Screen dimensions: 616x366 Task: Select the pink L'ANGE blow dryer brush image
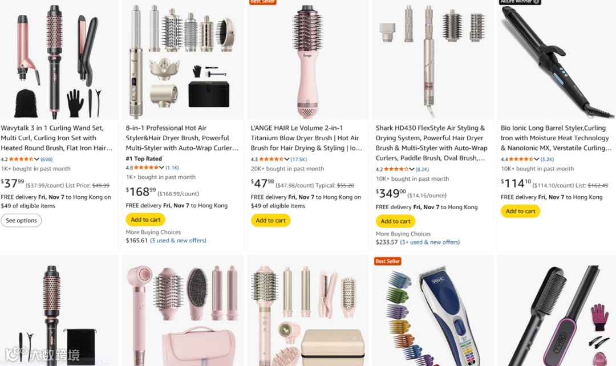(x=307, y=60)
